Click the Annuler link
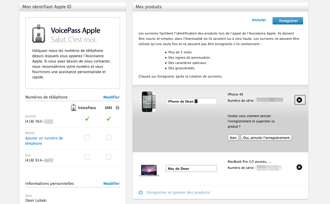The image size is (330, 204). click(x=259, y=20)
